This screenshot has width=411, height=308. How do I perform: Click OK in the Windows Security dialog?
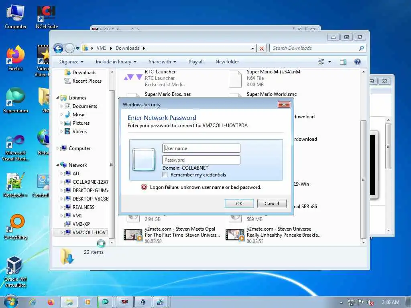(239, 203)
